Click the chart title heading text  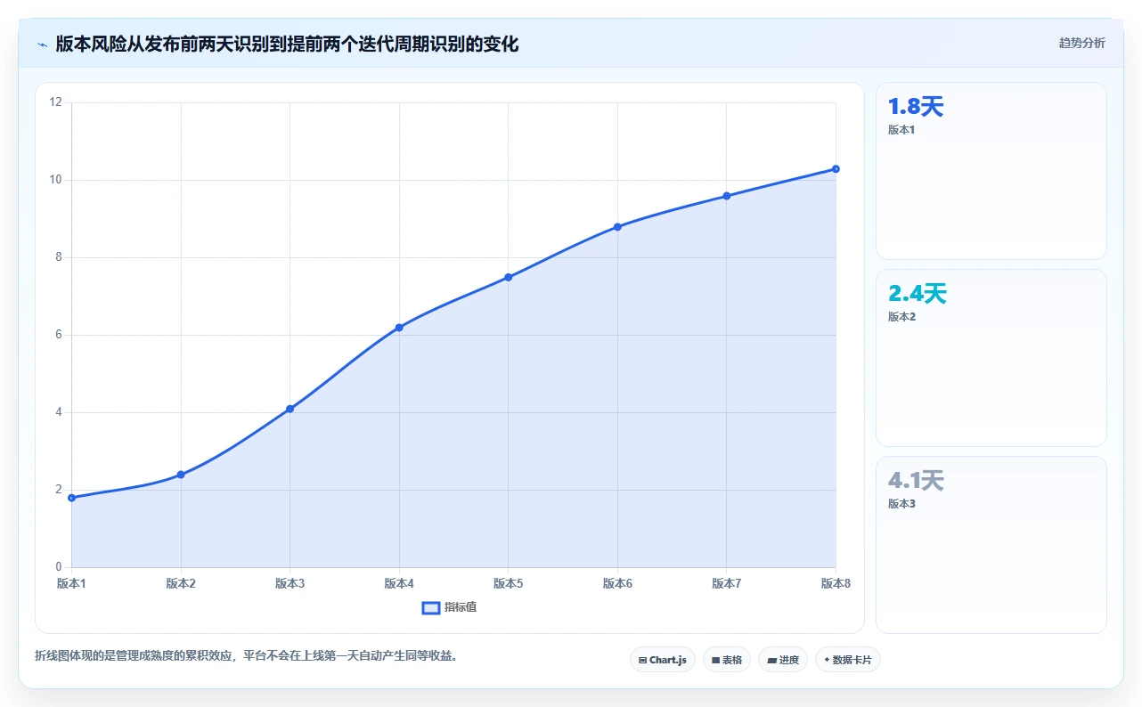click(287, 44)
